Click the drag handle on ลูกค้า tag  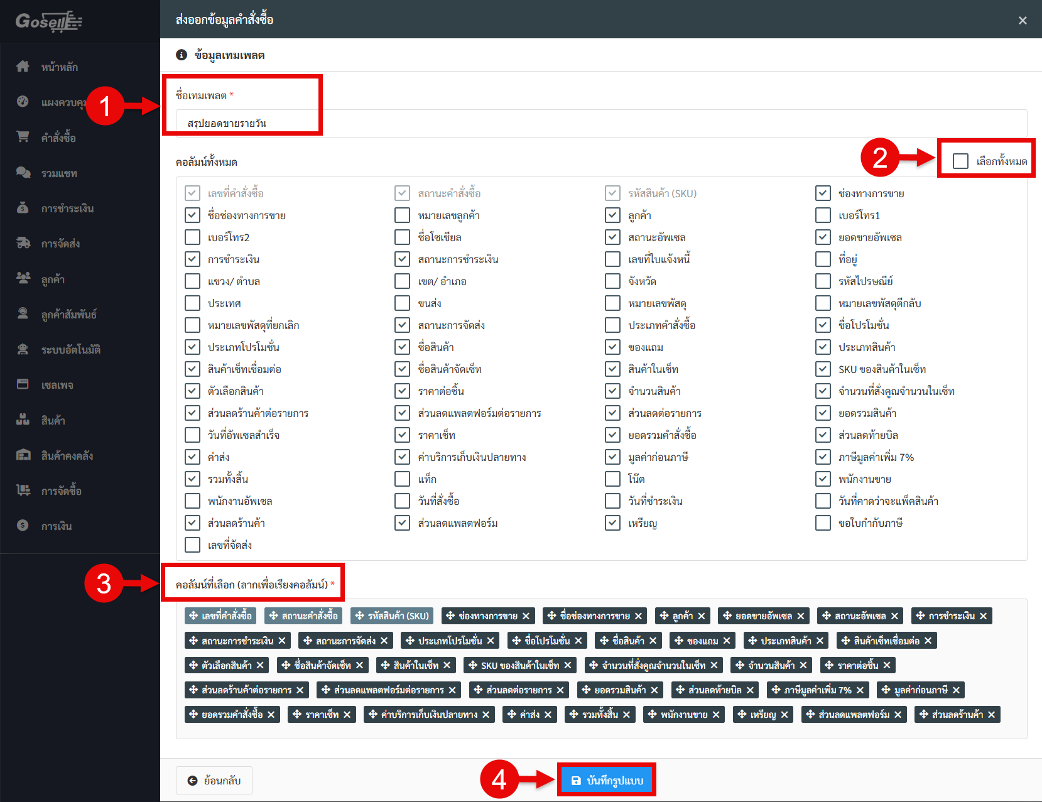coord(664,616)
